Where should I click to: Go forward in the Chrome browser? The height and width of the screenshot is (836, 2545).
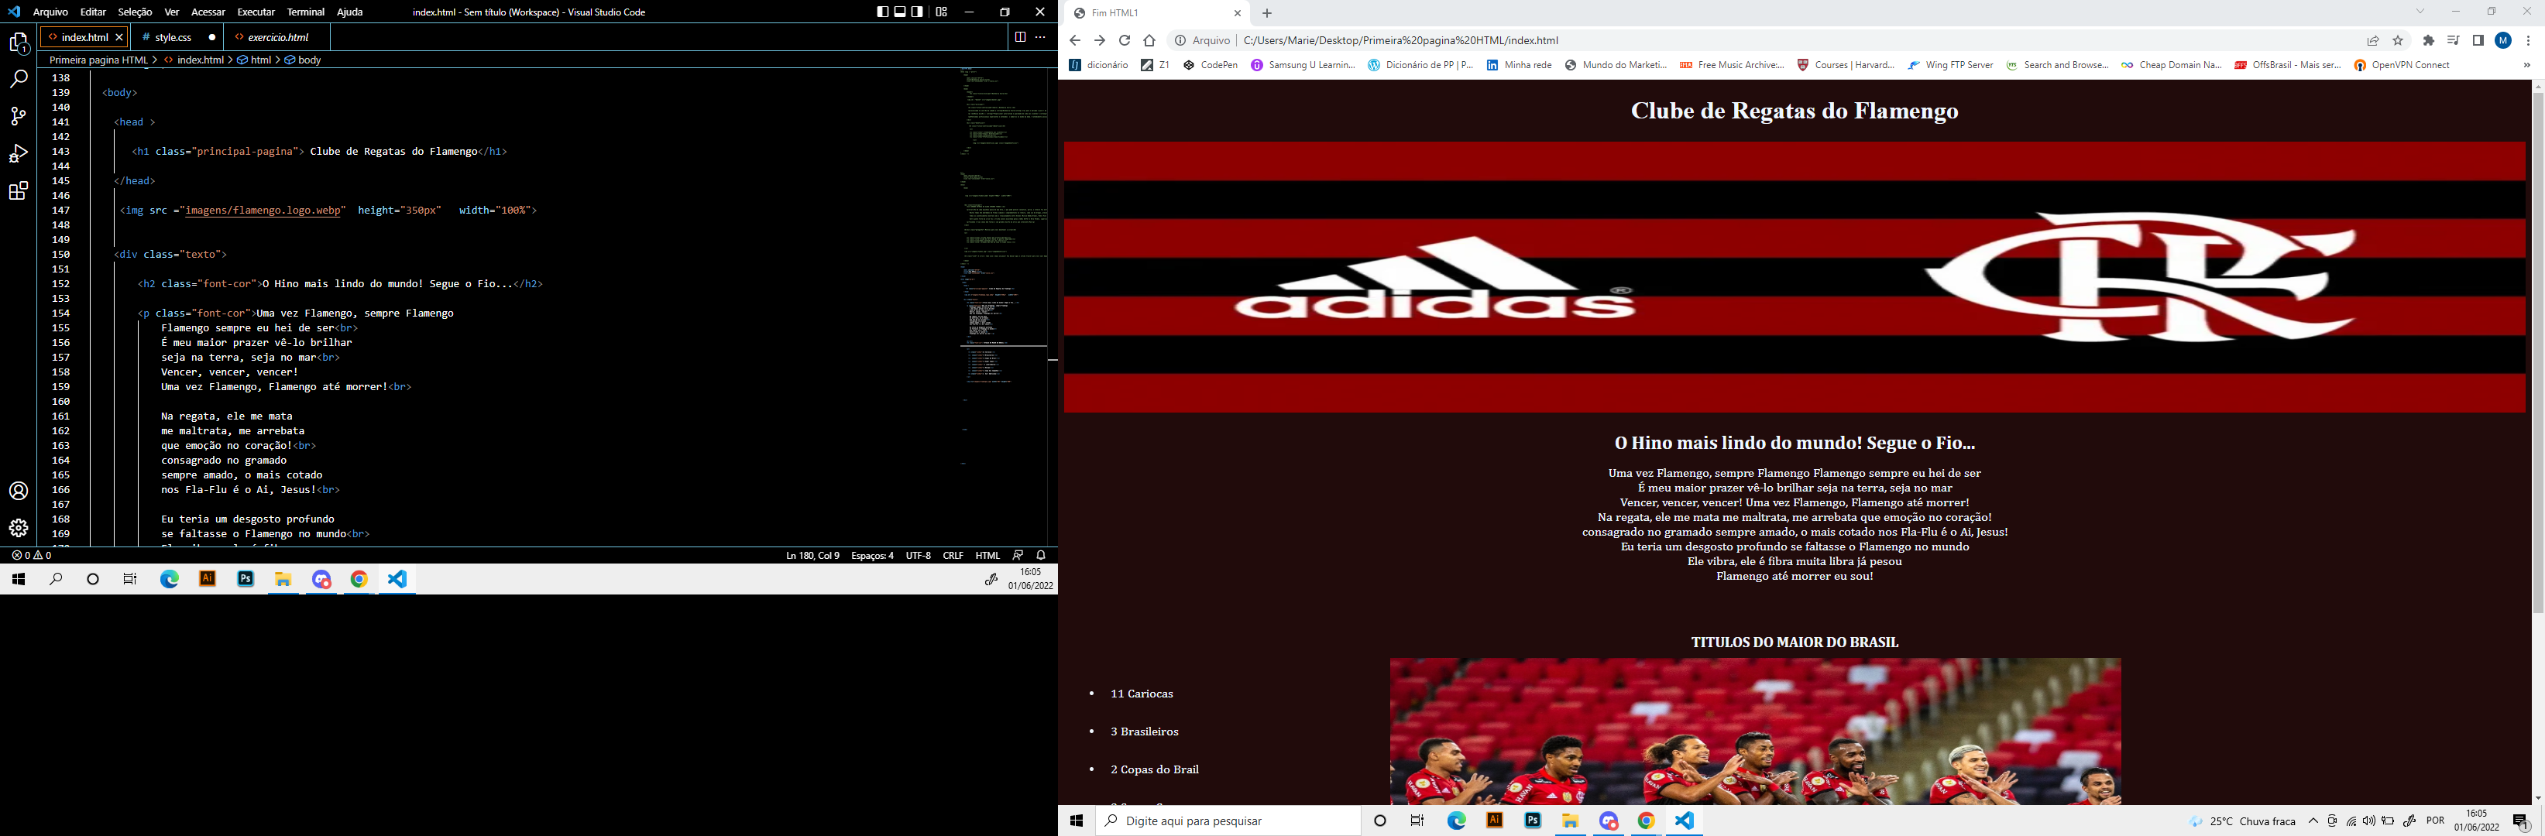pyautogui.click(x=1098, y=40)
